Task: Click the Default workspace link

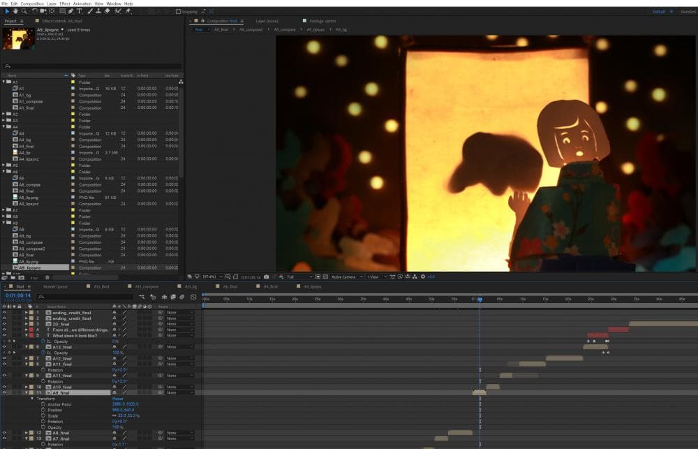Action: pos(658,12)
